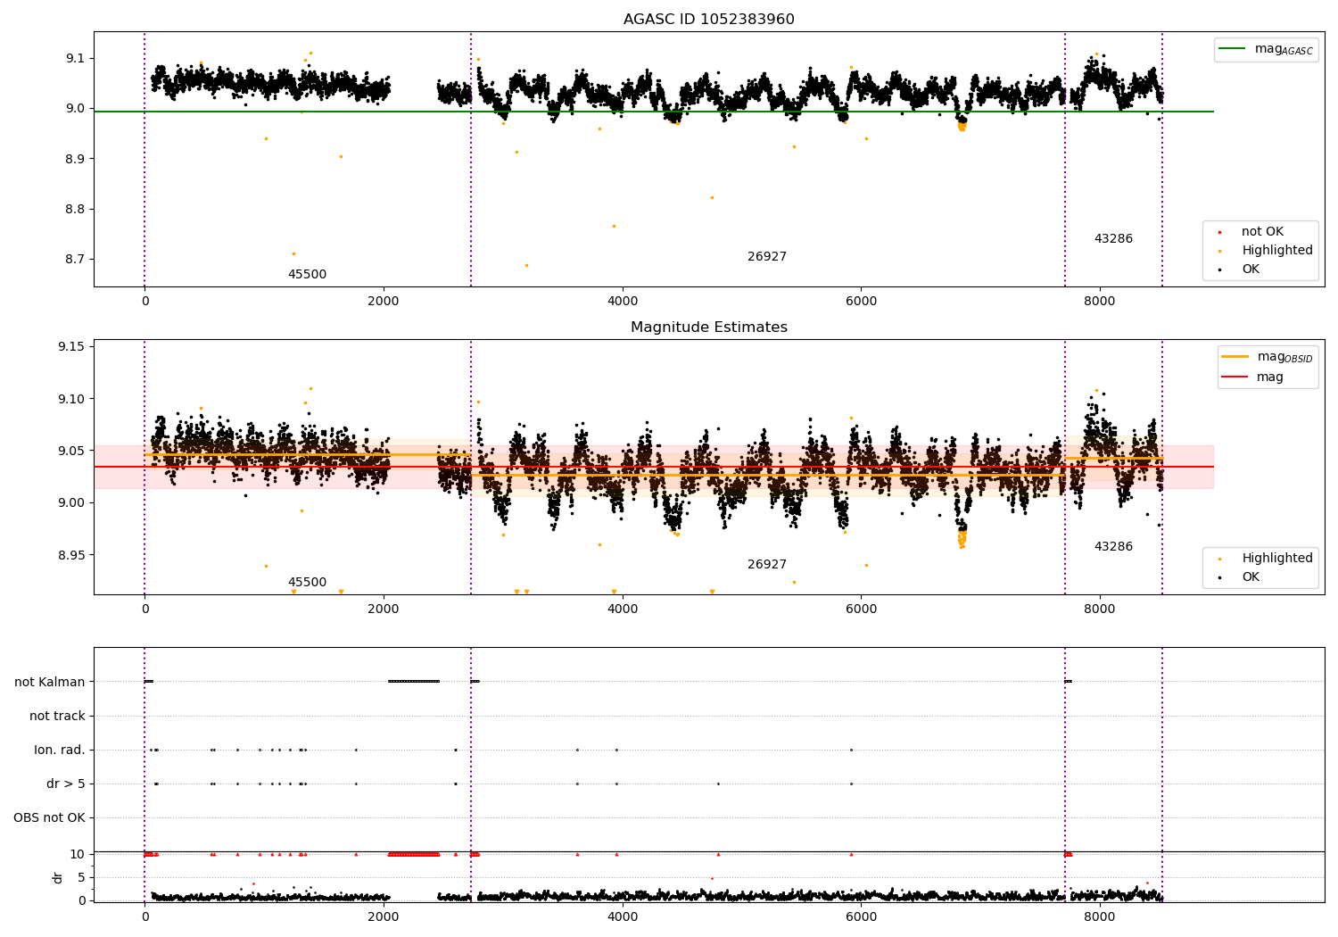Click the '8.95' y-tick of the middle plot
The image size is (1338, 937).
[72, 554]
